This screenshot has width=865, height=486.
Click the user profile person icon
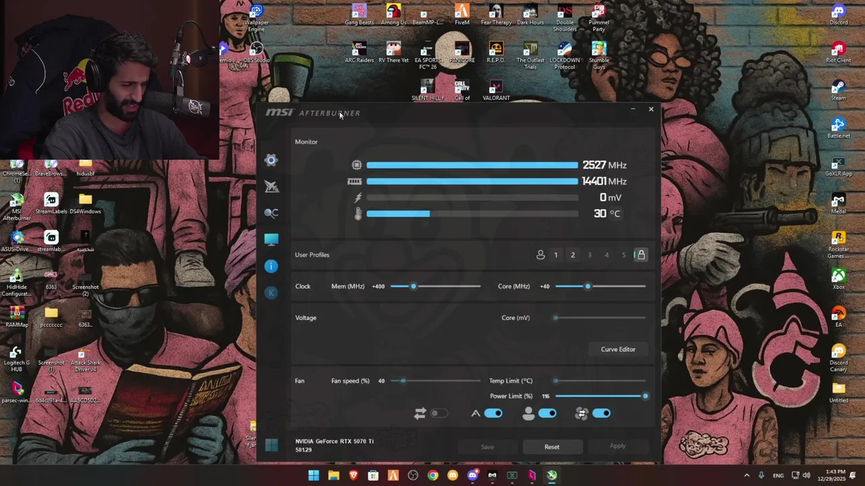coord(541,254)
